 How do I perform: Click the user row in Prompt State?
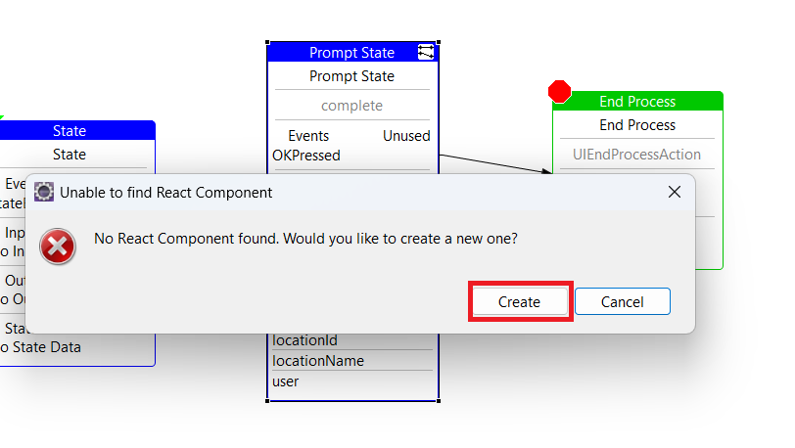click(351, 381)
